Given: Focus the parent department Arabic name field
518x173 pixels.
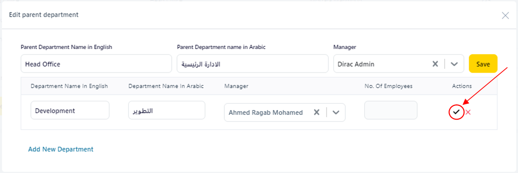Looking at the screenshot, I should 252,64.
